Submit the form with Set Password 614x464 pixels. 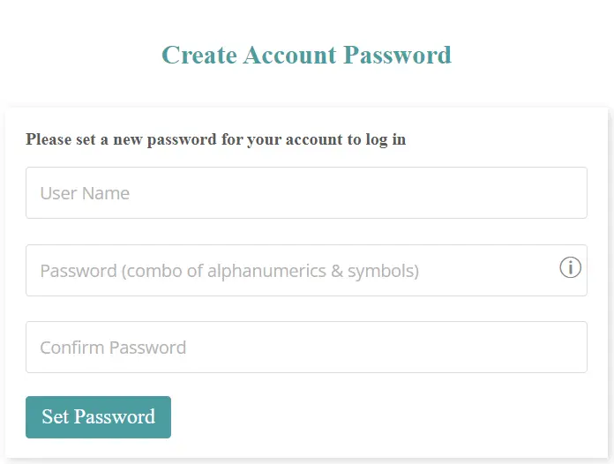[98, 417]
